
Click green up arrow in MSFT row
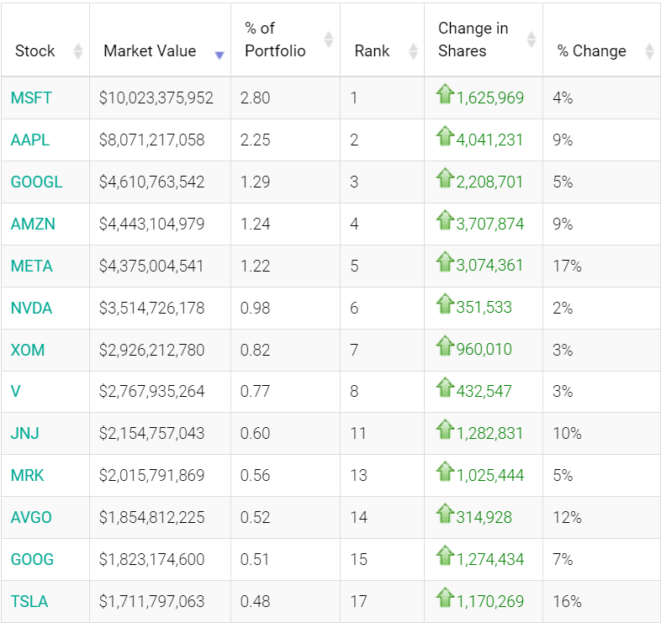click(445, 94)
